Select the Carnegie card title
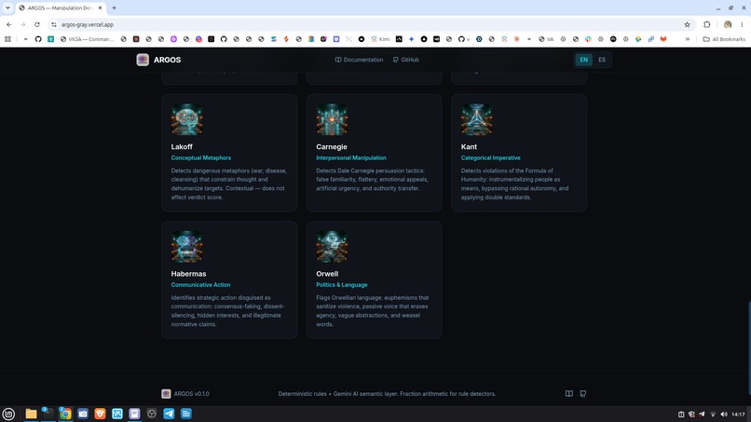 pyautogui.click(x=332, y=146)
